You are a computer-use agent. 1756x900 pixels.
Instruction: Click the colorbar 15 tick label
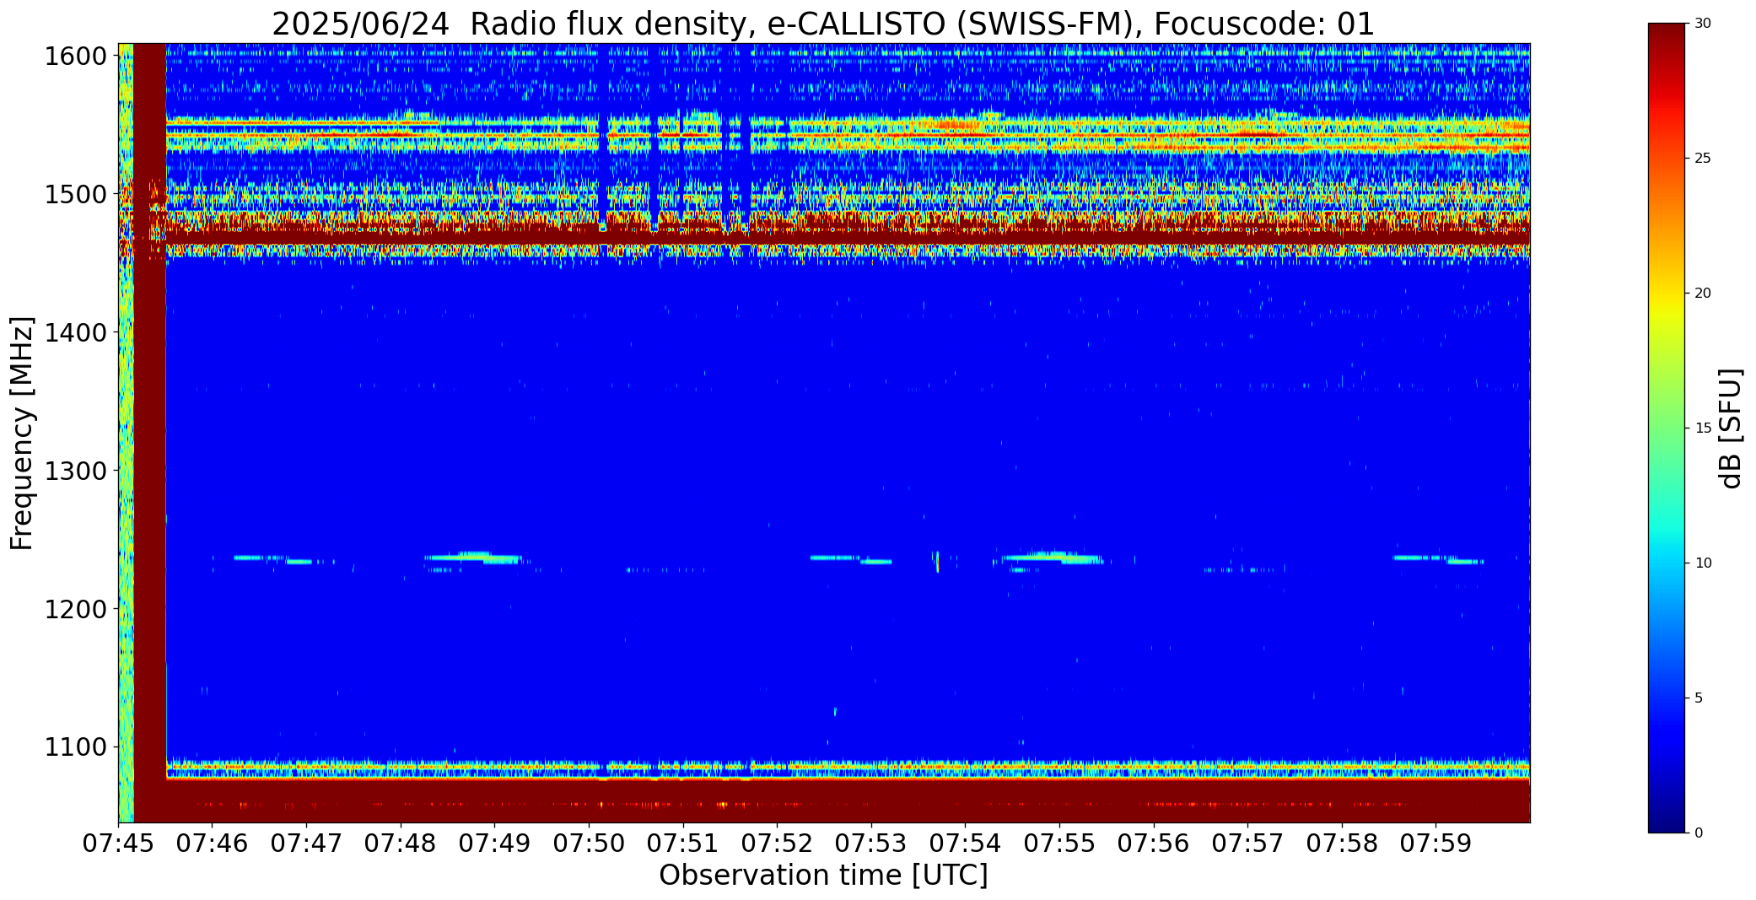1703,428
